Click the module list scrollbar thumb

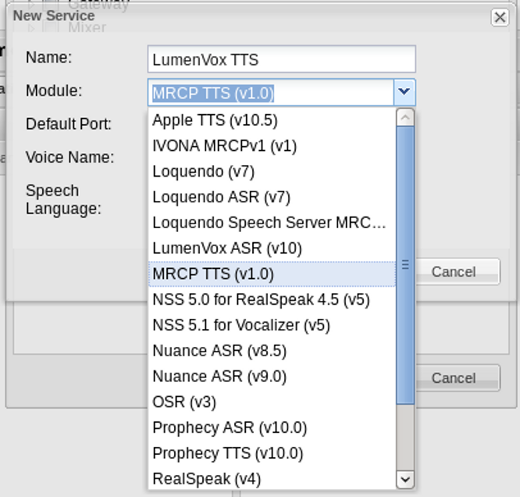point(405,265)
